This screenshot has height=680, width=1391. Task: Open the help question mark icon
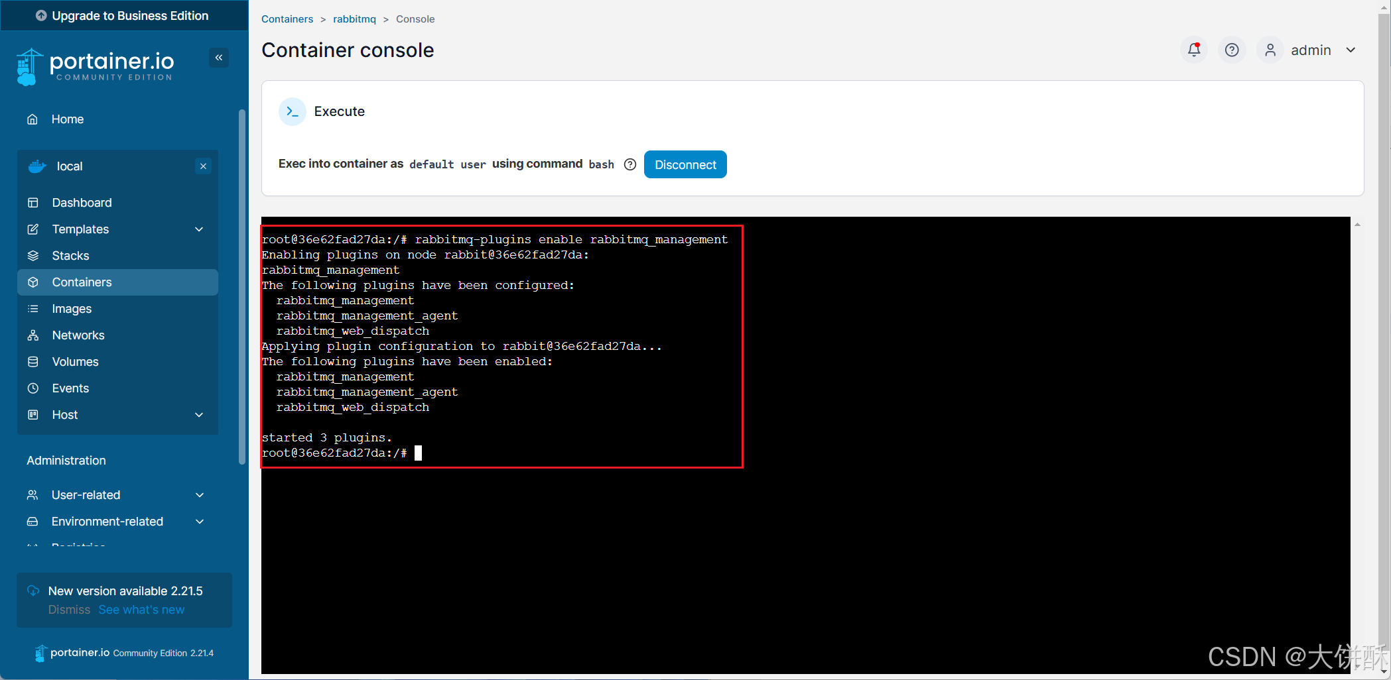(x=1232, y=50)
